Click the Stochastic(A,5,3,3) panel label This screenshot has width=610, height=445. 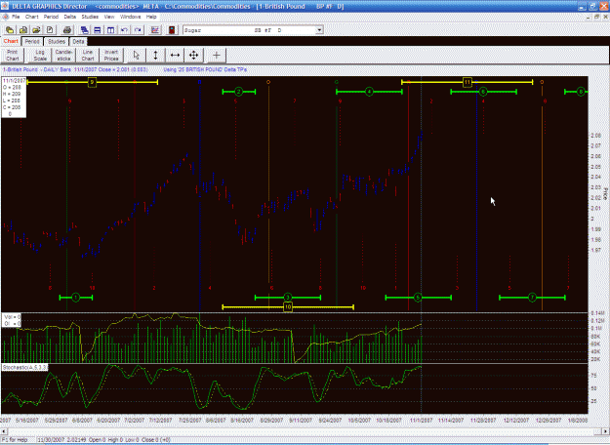pyautogui.click(x=25, y=367)
